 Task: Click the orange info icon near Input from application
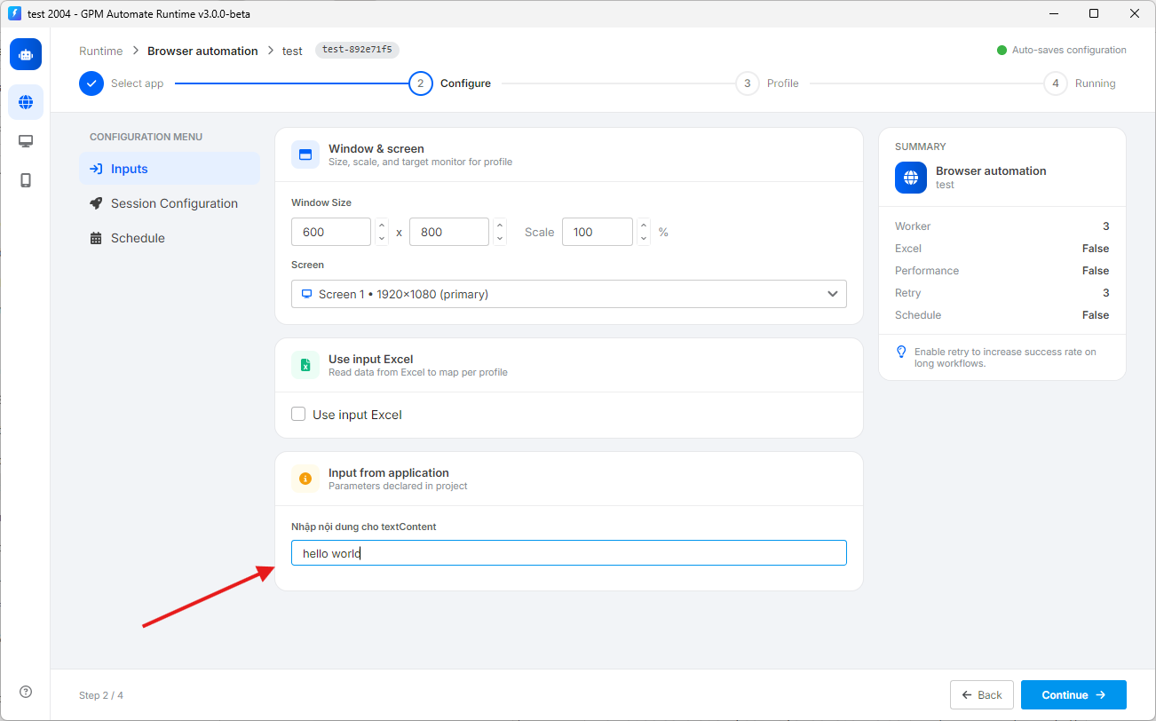(x=305, y=479)
